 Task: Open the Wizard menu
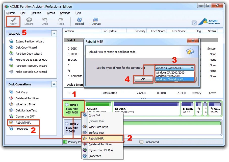pyautogui.click(x=50, y=13)
